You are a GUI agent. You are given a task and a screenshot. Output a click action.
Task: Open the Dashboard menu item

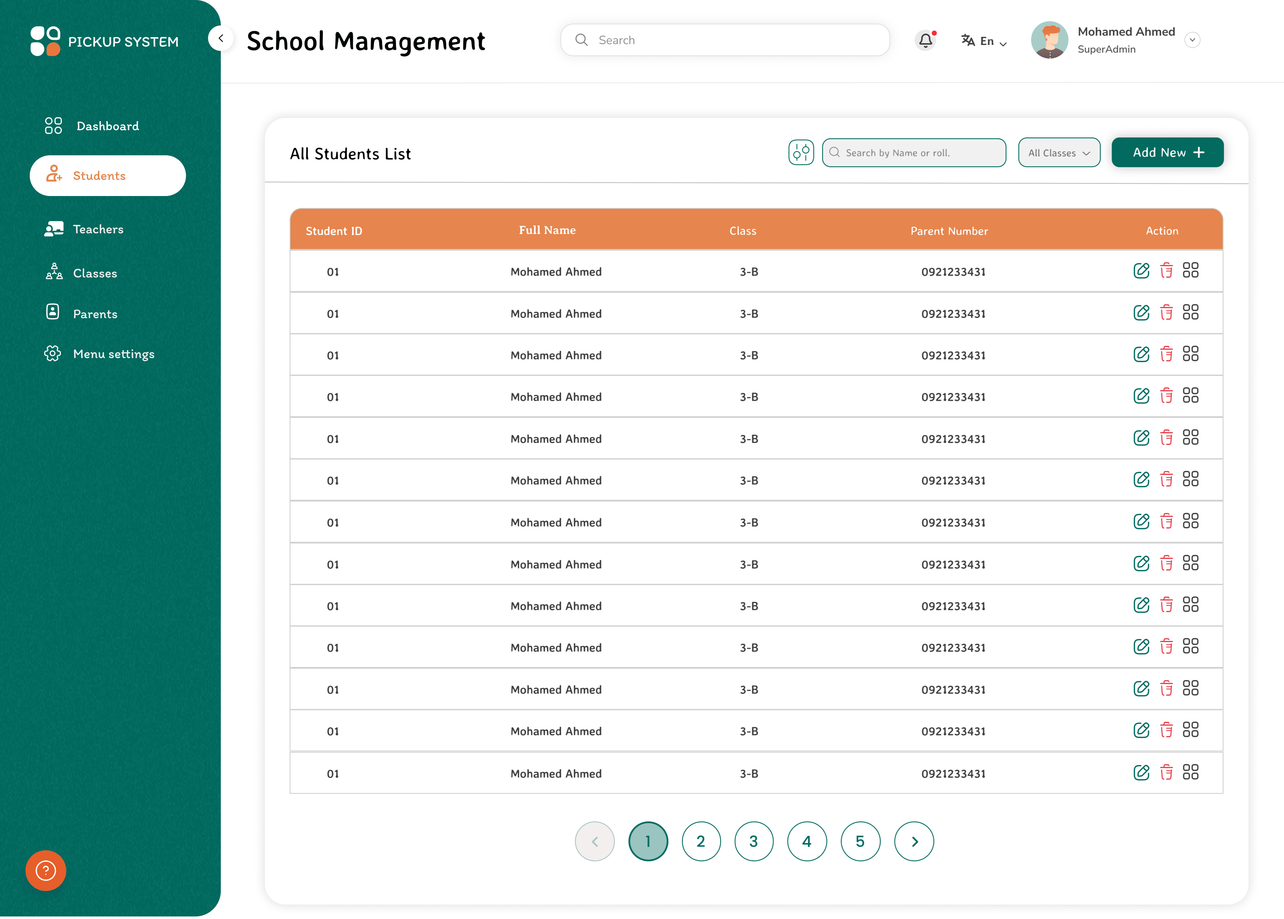107,126
